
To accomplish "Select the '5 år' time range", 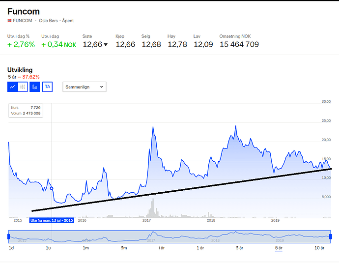I will [x=279, y=248].
